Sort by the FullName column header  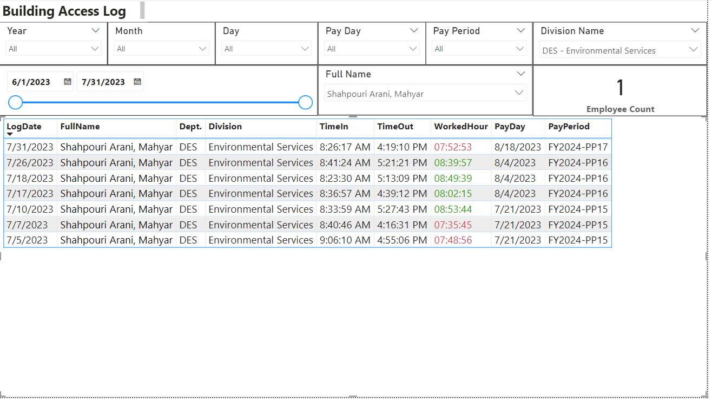click(x=80, y=127)
